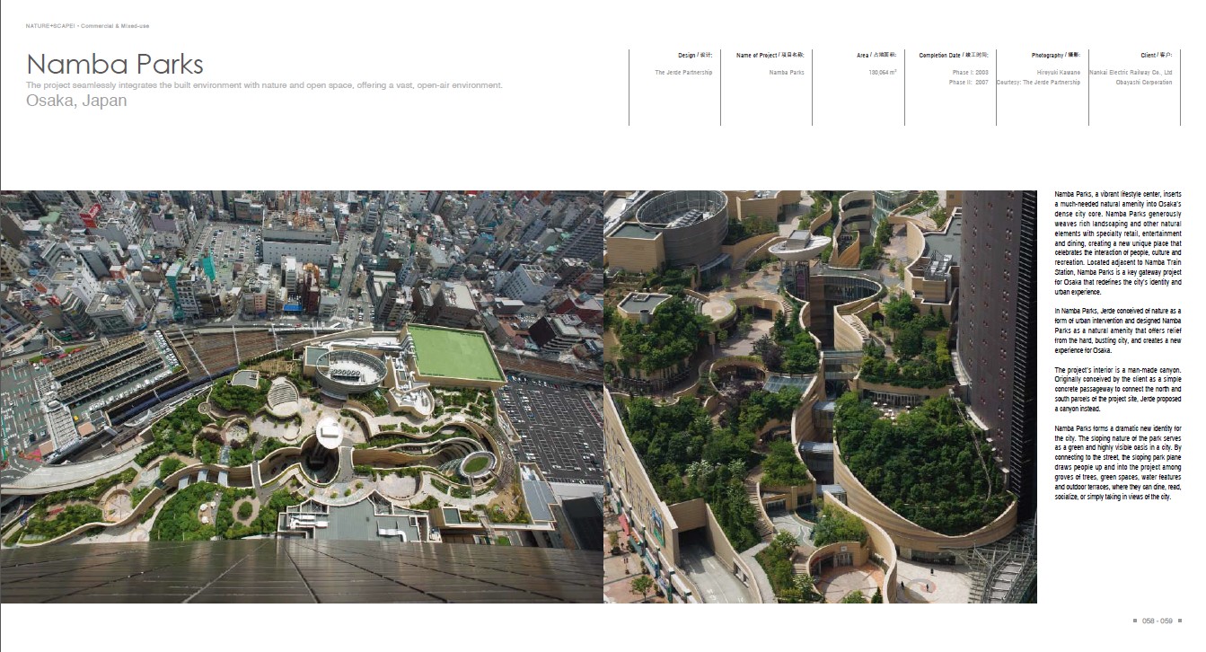This screenshot has height=652, width=1206.
Task: Click the green rooftop field in left photo
Action: 453,352
